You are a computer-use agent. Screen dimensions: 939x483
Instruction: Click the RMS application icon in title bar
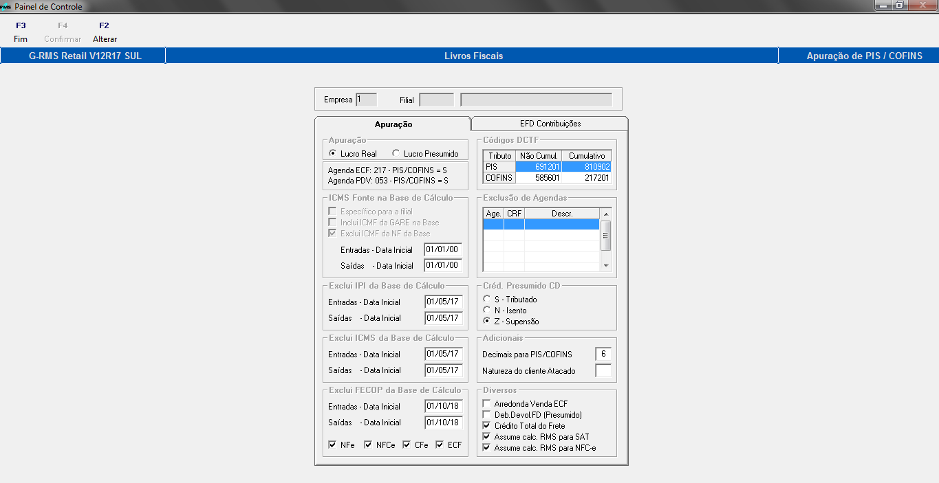point(6,6)
